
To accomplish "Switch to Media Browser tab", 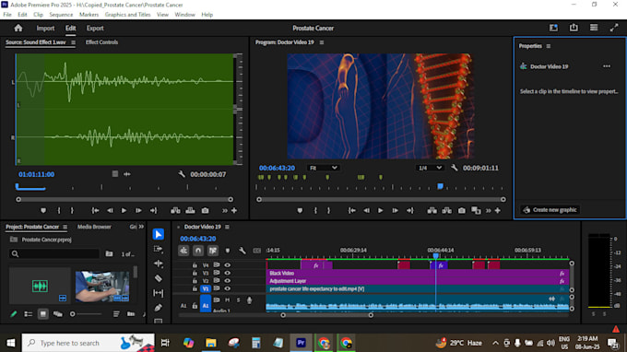I will click(94, 227).
